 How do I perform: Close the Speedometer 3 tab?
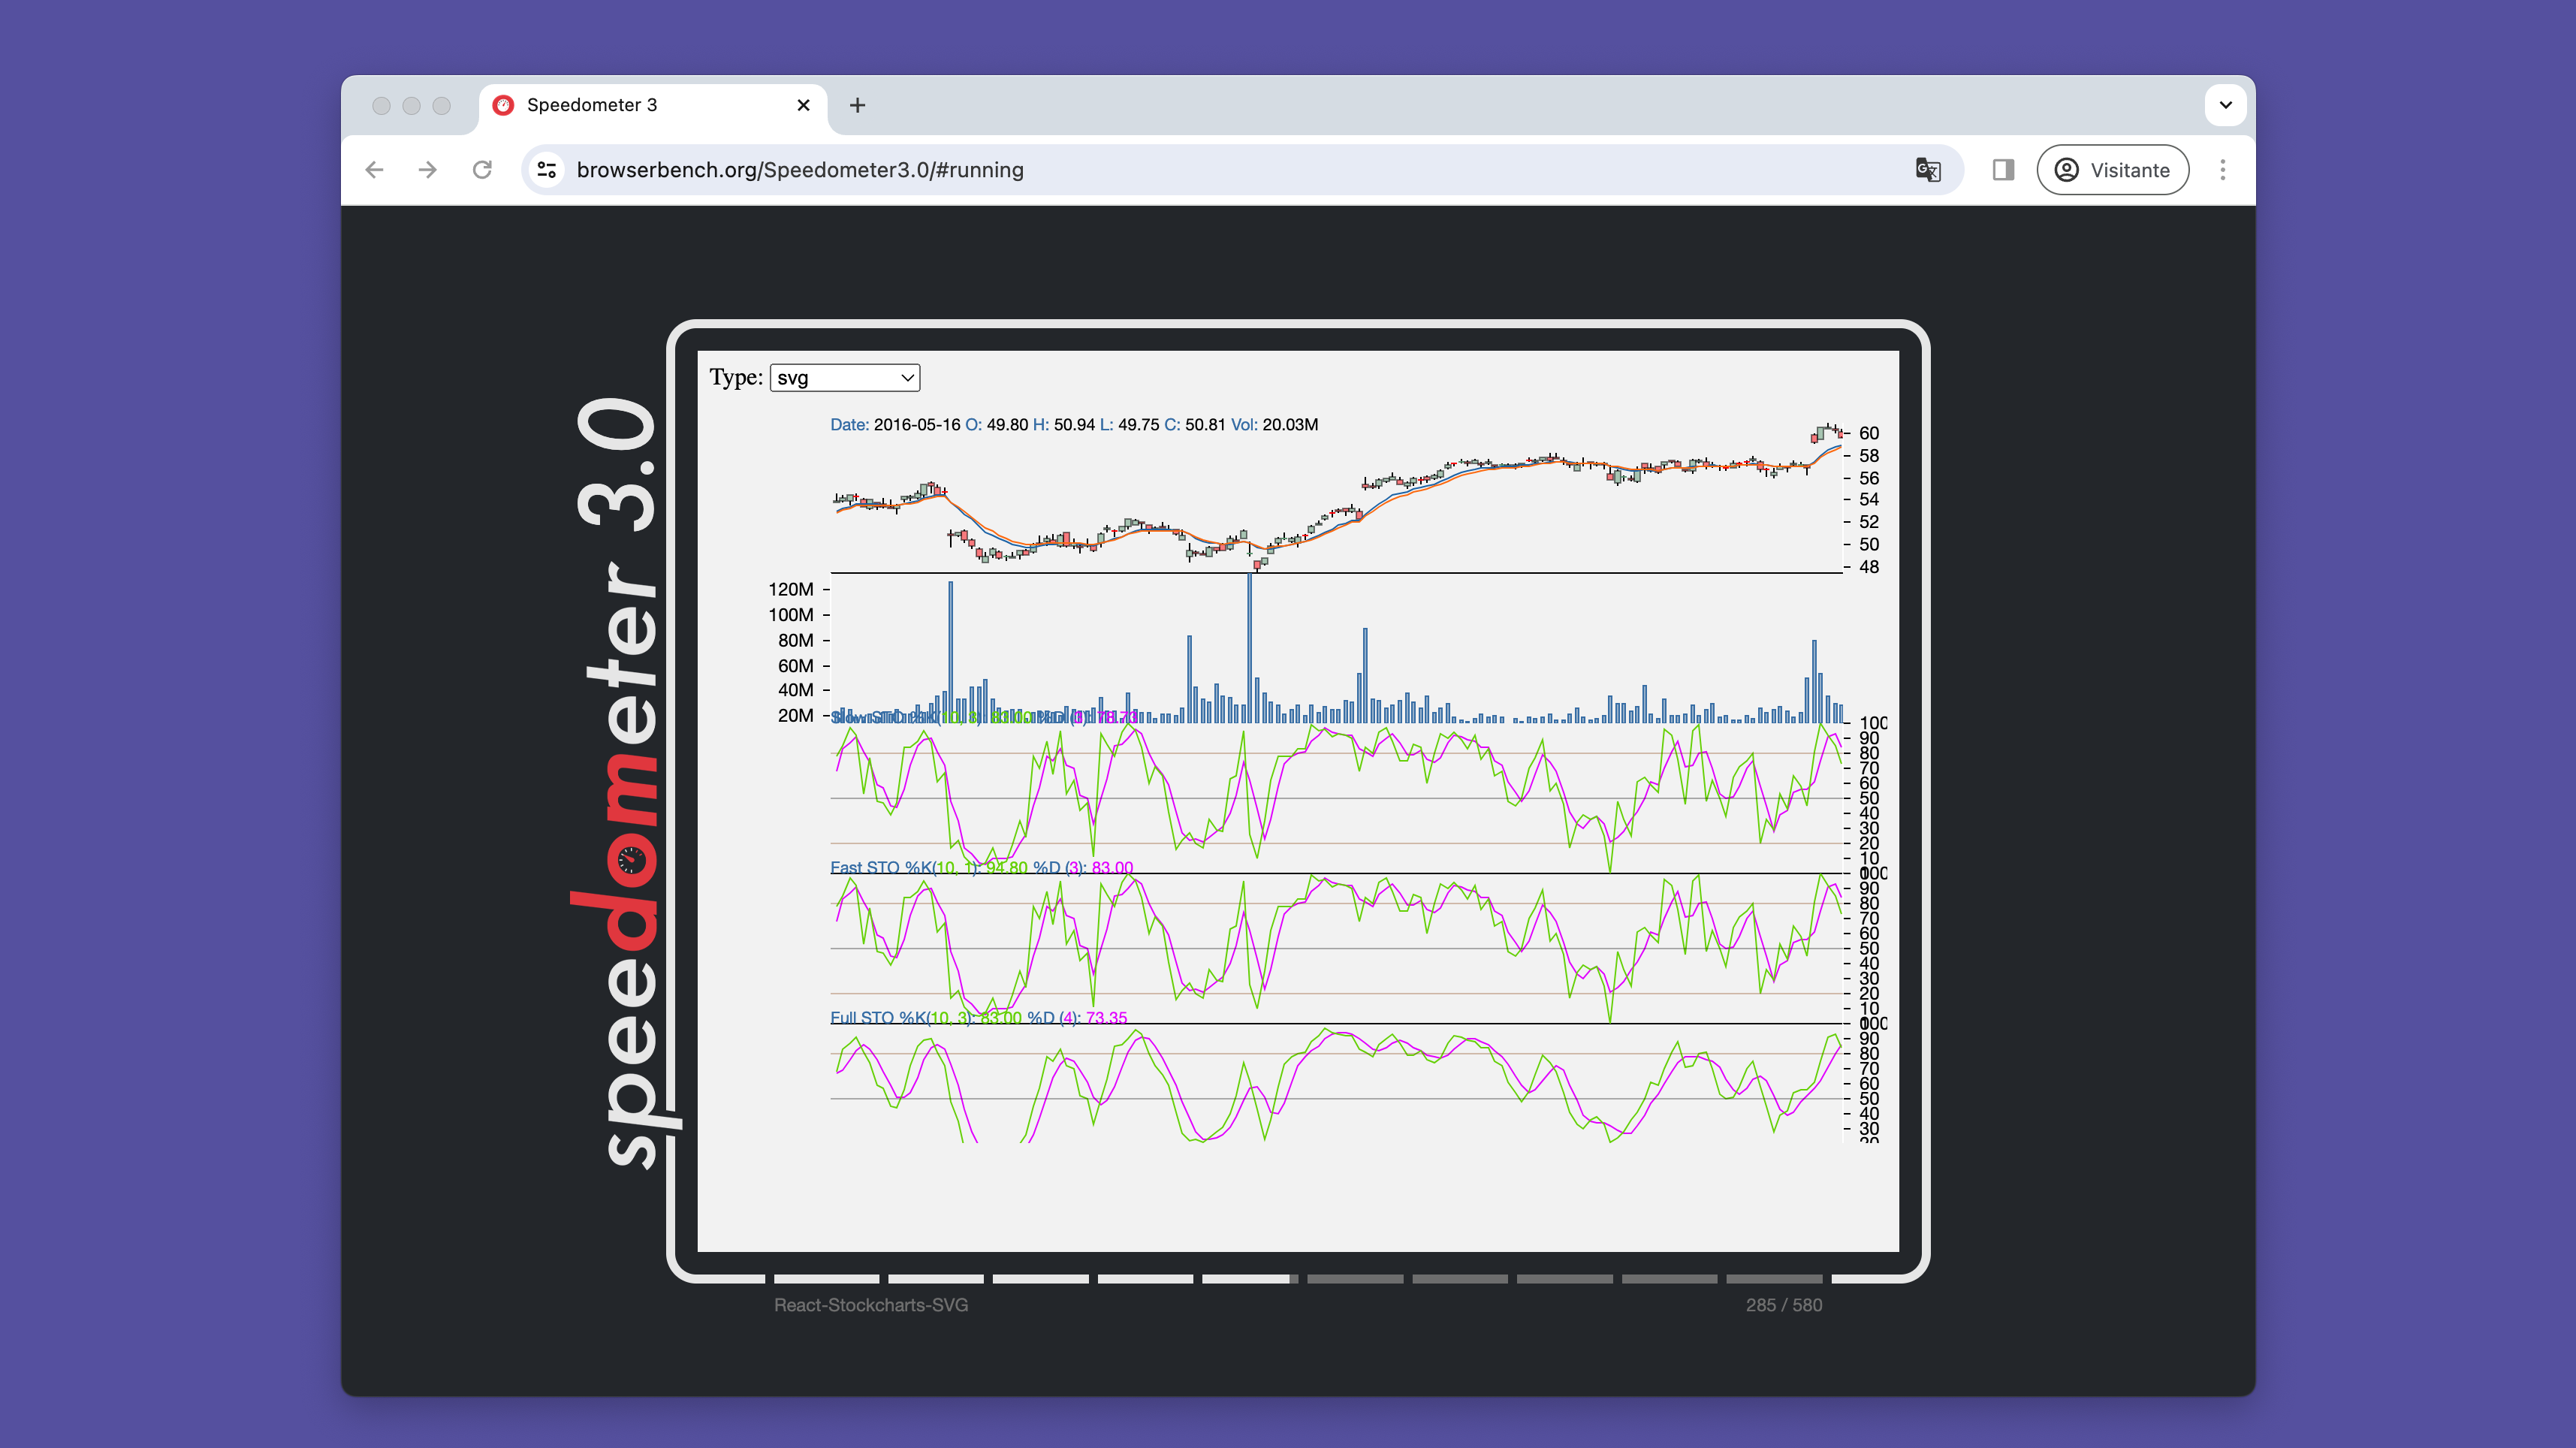click(x=803, y=105)
